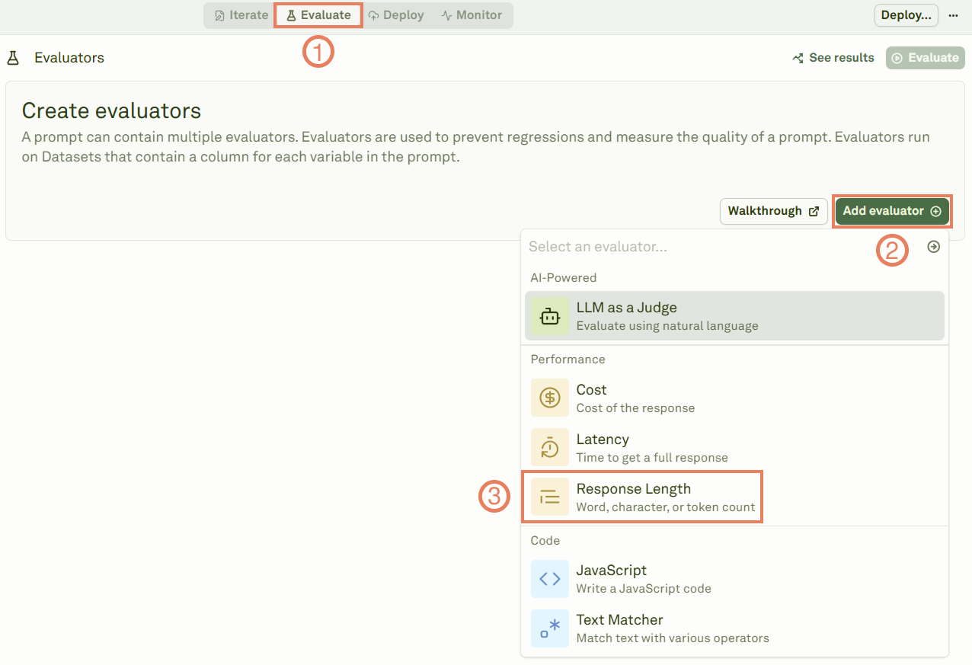Click the Cost dollar-sign evaluator icon
This screenshot has height=665, width=972.
[x=549, y=398]
